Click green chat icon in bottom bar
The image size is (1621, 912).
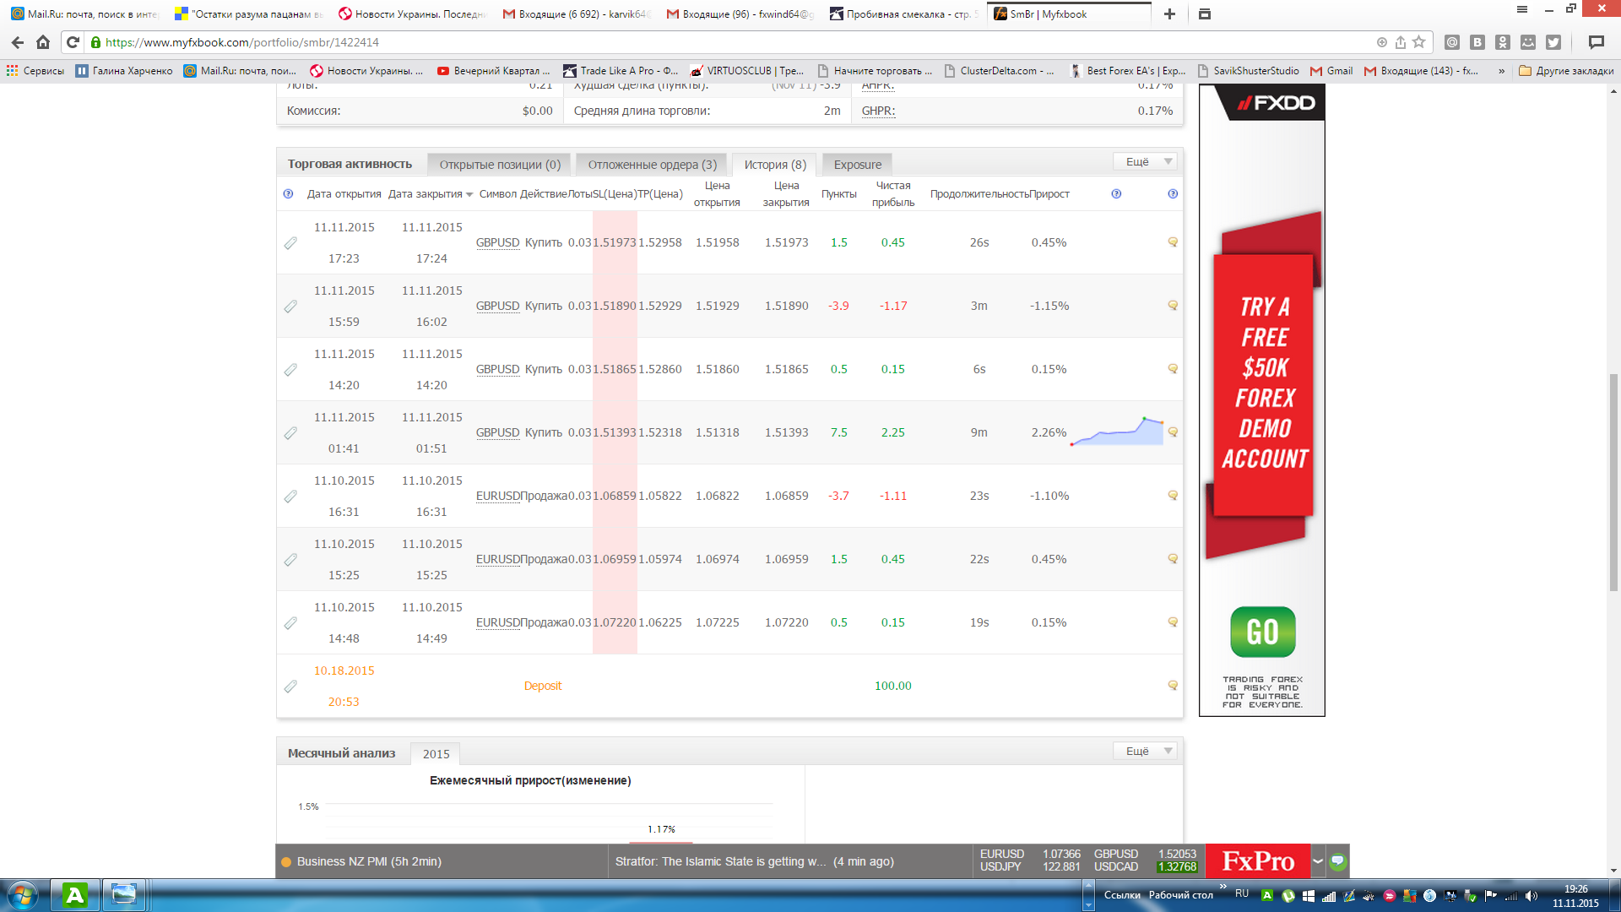coord(1338,862)
